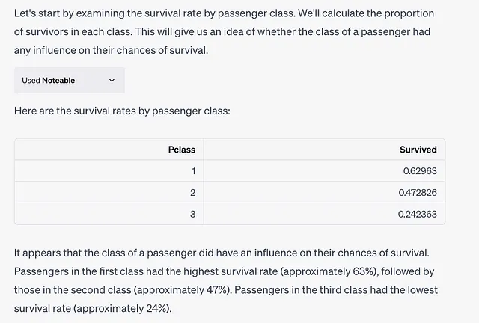Click the bold Noteable word
The image size is (479, 323).
pos(58,81)
